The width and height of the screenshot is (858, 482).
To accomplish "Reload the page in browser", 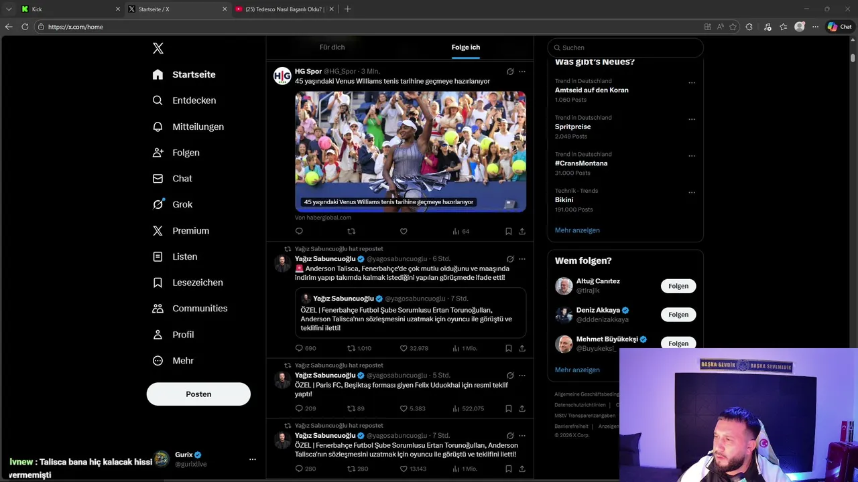I will [x=25, y=27].
